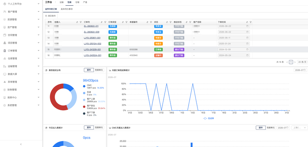Click calendar icon in 2024-12-09 date cell
Screen dimensions: 308x147
pyautogui.click(x=247, y=49)
